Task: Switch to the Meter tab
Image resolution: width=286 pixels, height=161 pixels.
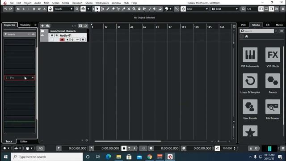Action: point(279,25)
